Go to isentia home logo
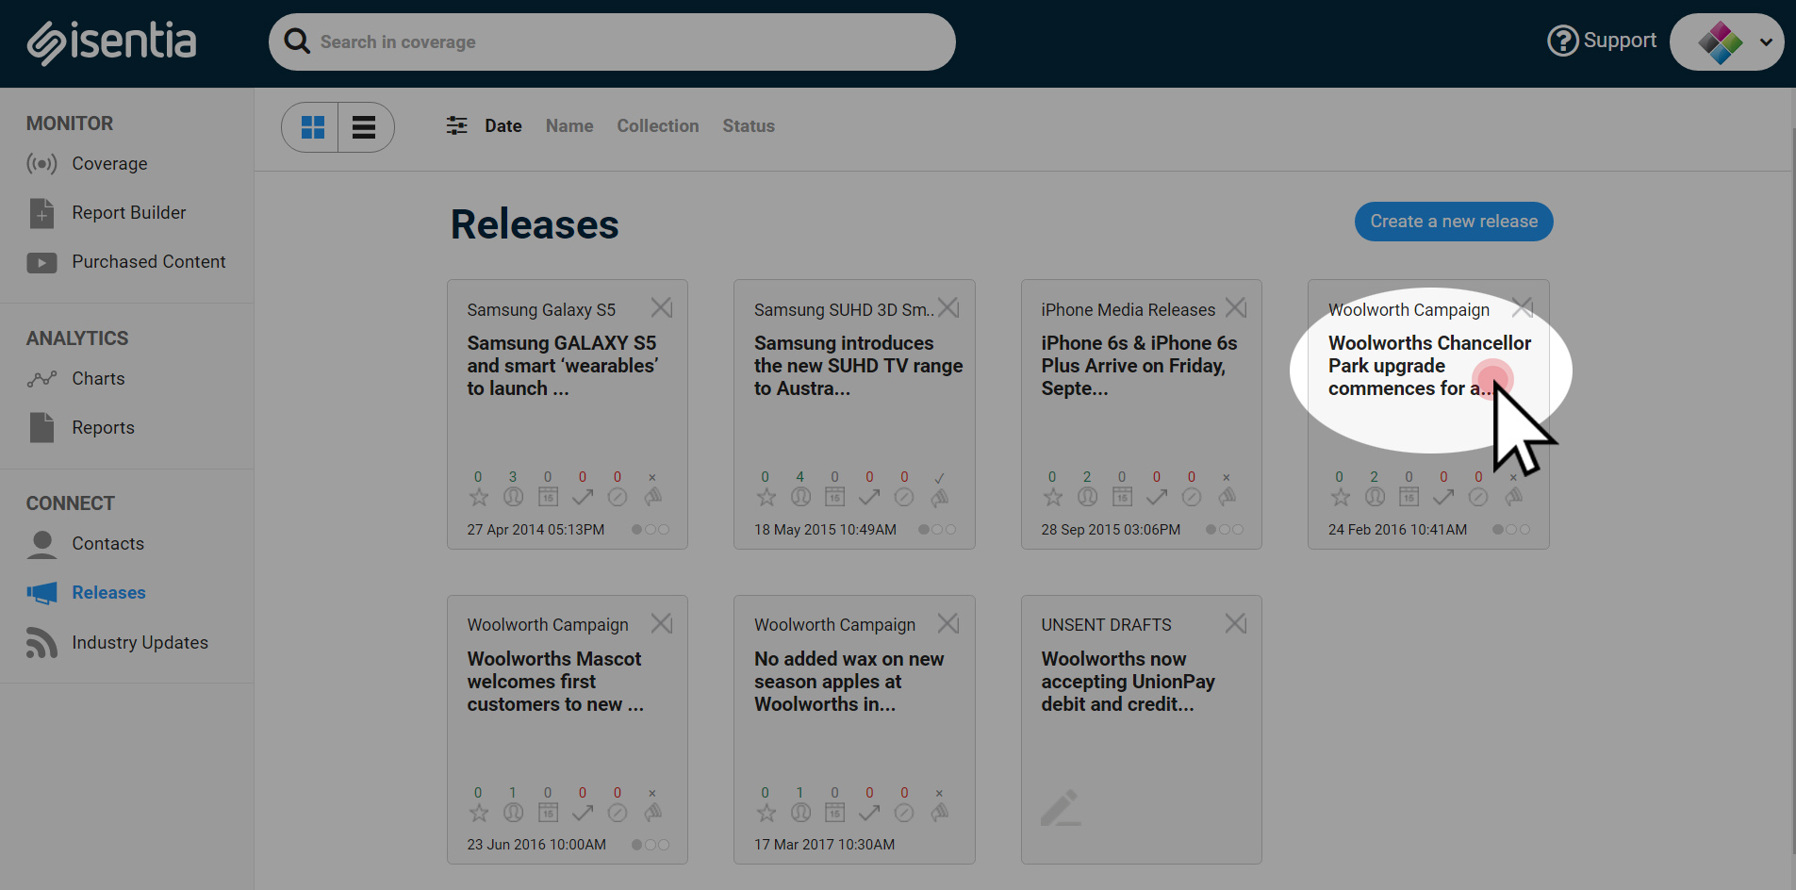This screenshot has width=1796, height=890. click(112, 41)
